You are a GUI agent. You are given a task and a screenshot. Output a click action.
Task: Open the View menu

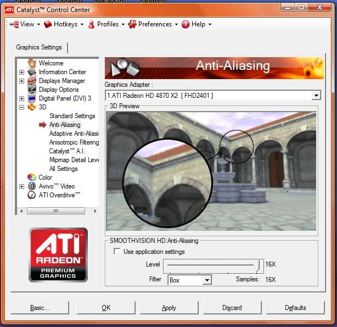tap(25, 24)
